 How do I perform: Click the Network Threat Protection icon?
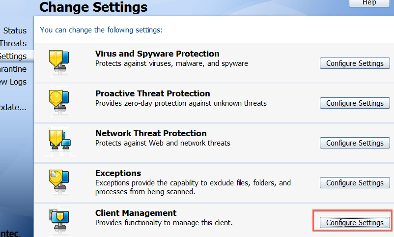[60, 140]
